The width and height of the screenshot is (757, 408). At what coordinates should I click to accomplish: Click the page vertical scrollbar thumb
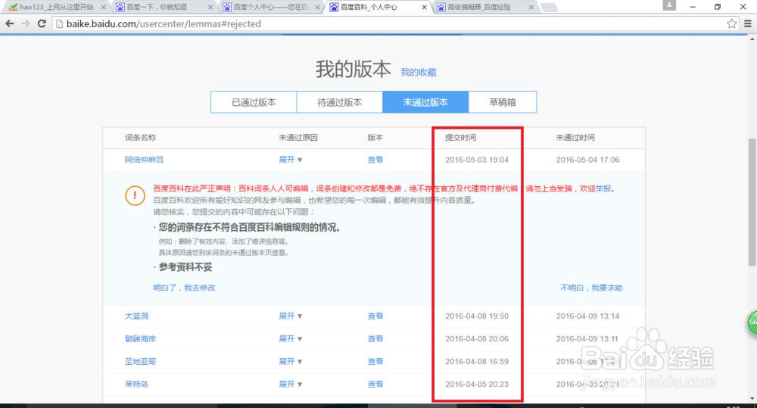click(x=752, y=202)
